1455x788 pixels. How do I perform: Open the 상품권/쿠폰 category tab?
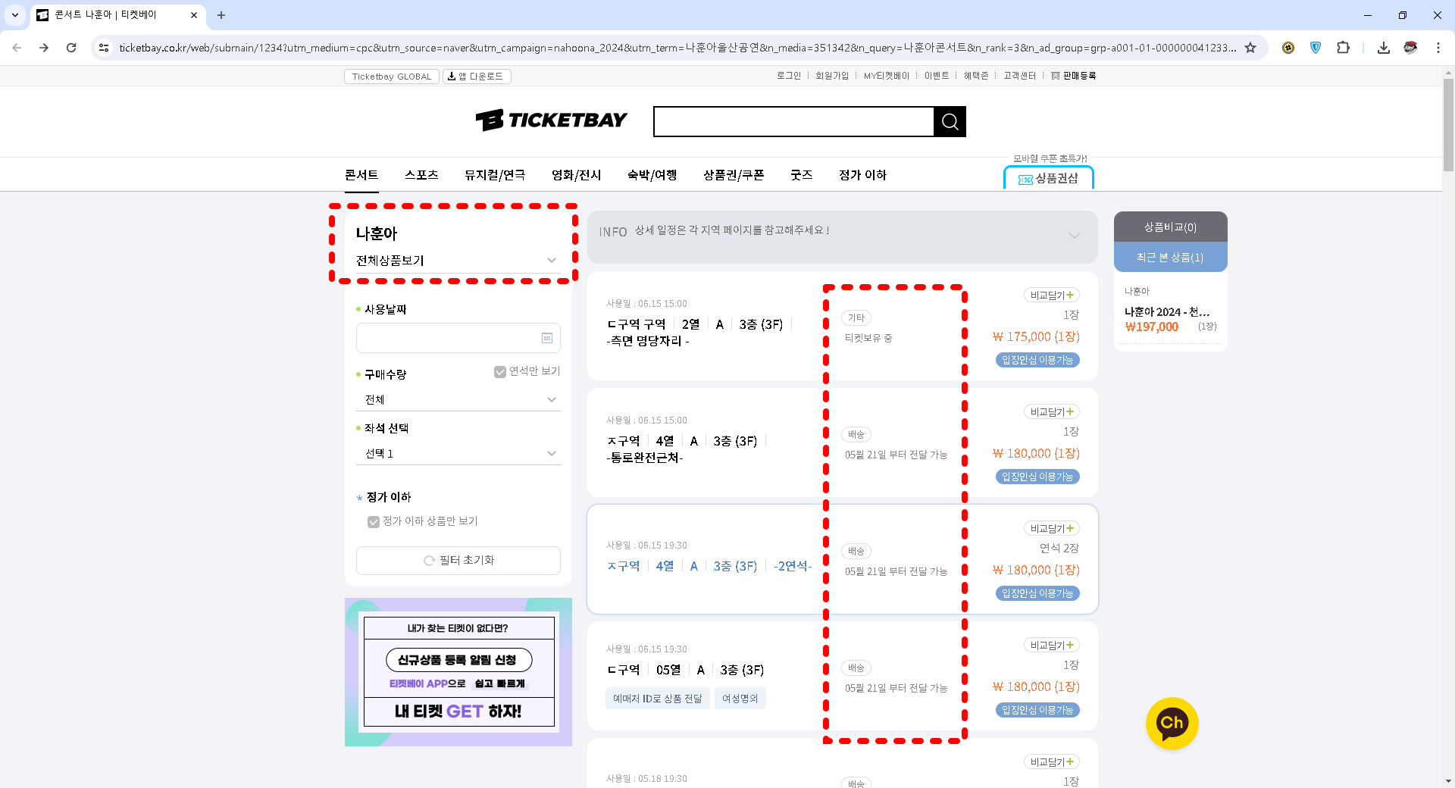[x=734, y=175]
